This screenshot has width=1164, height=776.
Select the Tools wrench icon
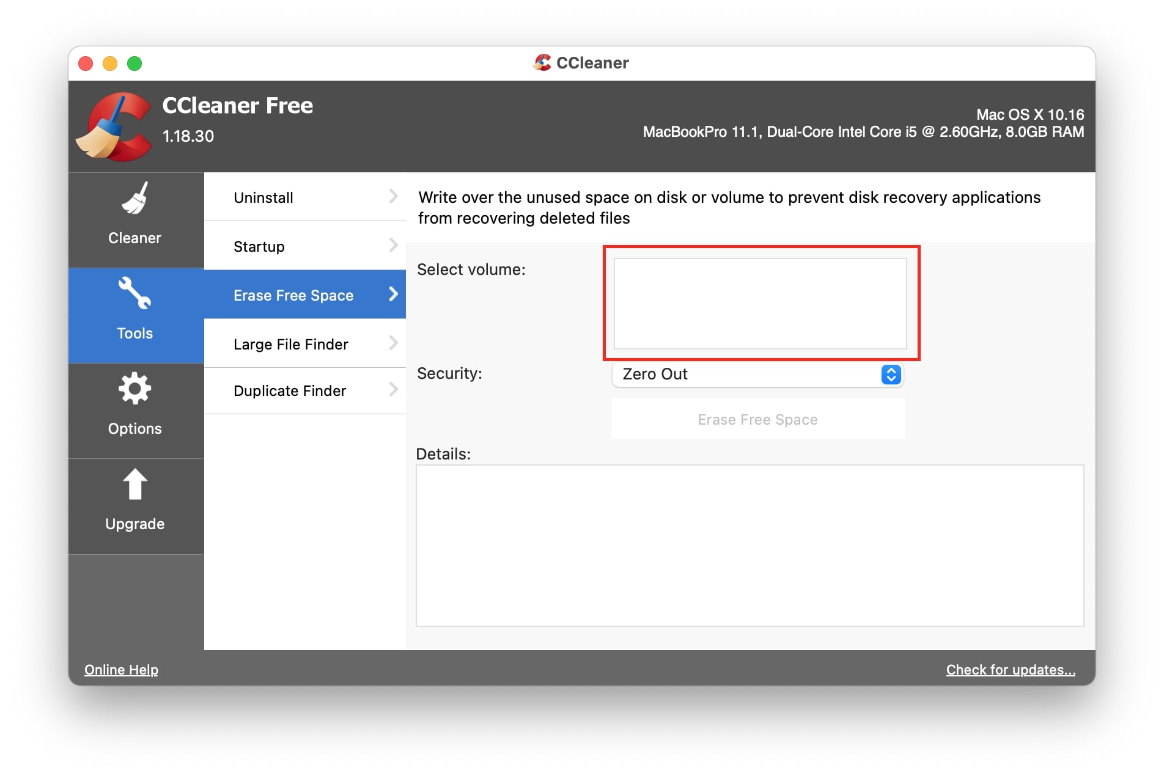[x=134, y=293]
